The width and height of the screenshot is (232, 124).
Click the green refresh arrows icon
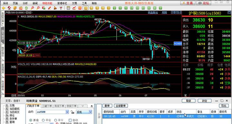(x=26, y=8)
